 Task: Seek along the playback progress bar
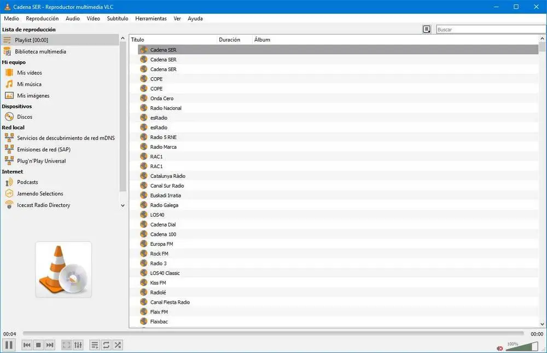tap(273, 333)
